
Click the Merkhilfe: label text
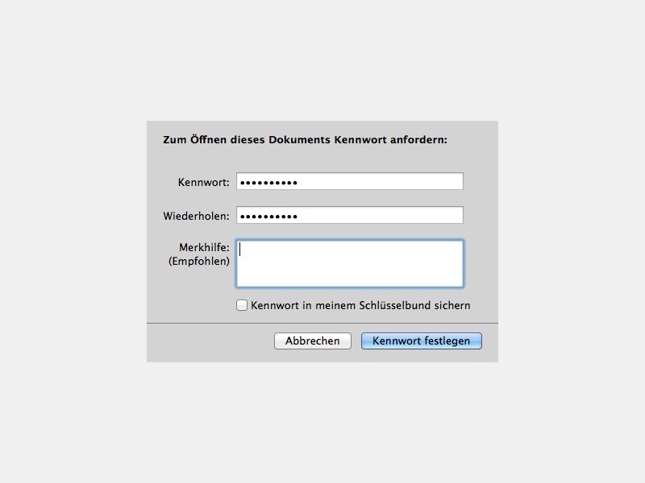pos(204,247)
